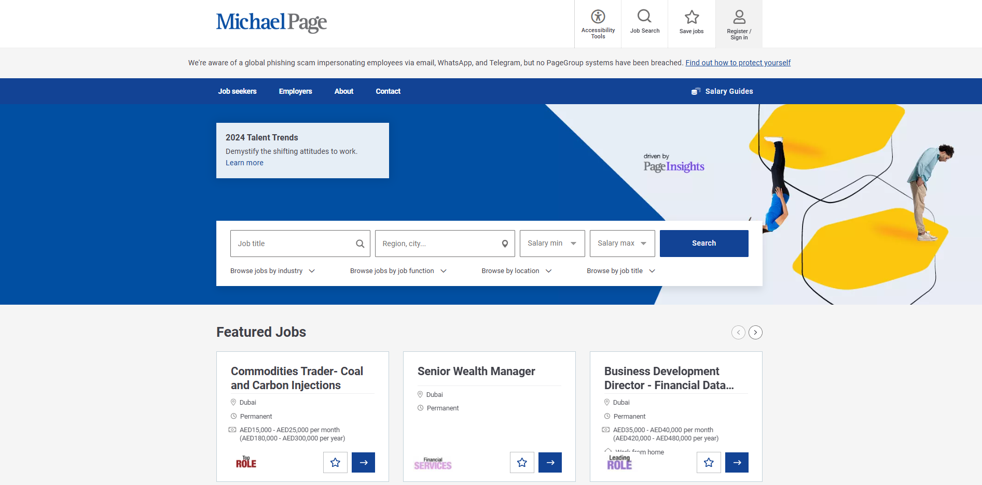Viewport: 982px width, 485px height.
Task: Open 'Commodities Trader- Coal and Carbon Injections' title
Action: point(297,378)
